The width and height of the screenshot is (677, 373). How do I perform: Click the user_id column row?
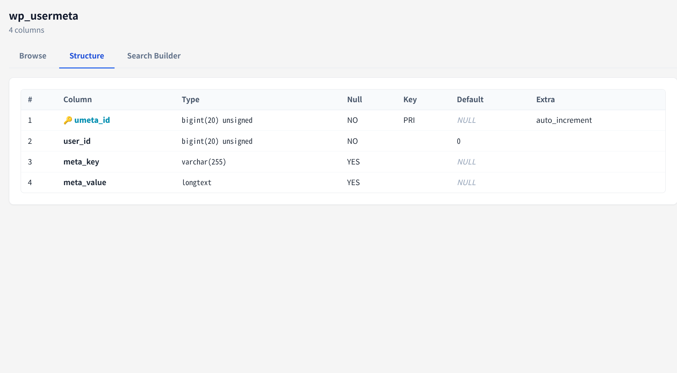click(77, 141)
